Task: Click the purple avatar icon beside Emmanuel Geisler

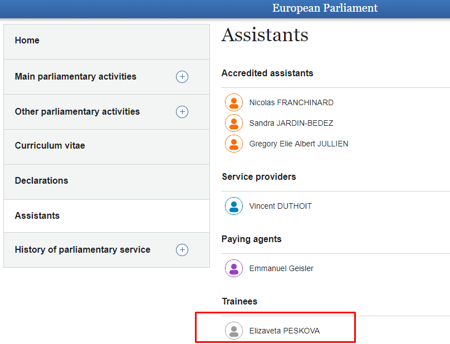Action: (x=234, y=268)
